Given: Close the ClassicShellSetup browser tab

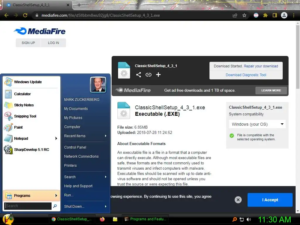Looking at the screenshot, I should [x=68, y=5].
